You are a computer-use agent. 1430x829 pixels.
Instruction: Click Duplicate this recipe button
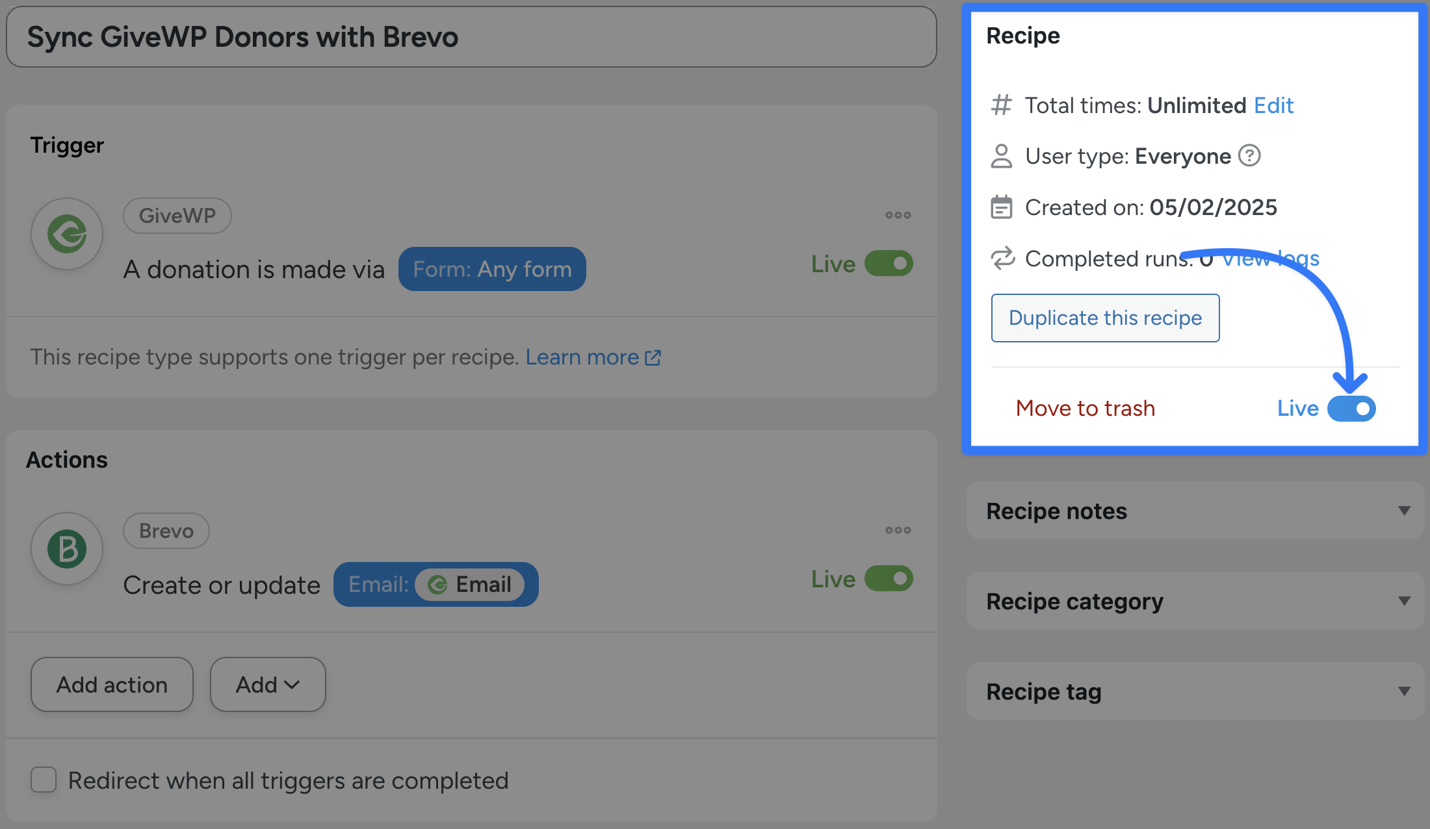pos(1105,318)
